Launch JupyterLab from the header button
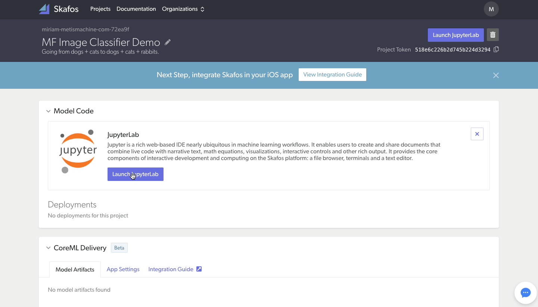 coord(456,35)
